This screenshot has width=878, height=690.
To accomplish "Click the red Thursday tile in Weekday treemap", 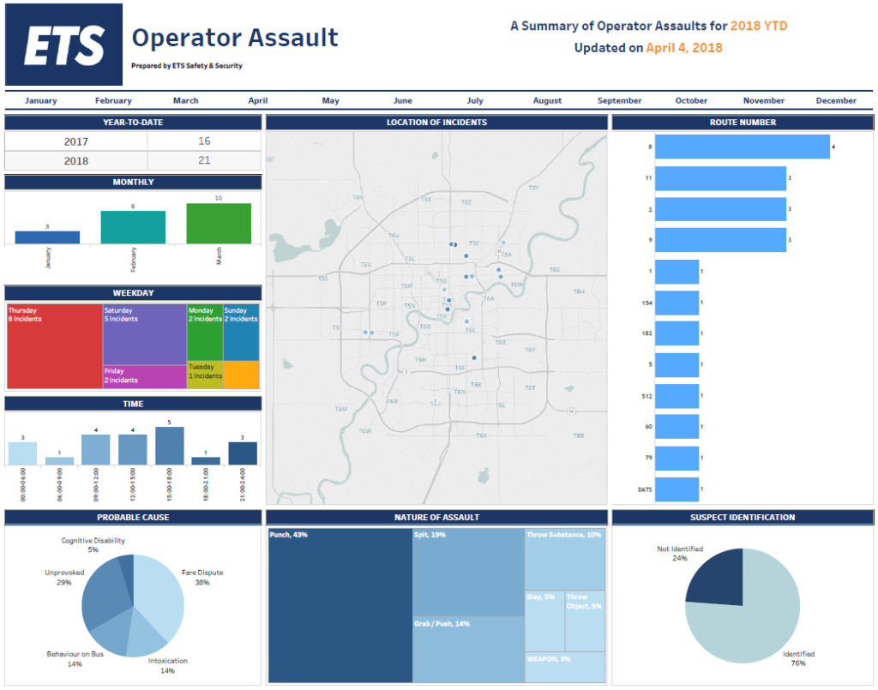I will click(54, 346).
